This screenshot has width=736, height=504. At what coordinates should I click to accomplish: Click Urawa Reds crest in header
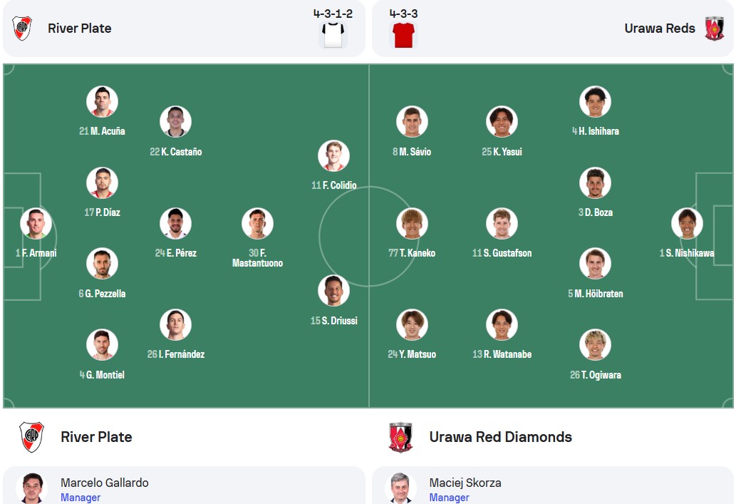coord(715,29)
